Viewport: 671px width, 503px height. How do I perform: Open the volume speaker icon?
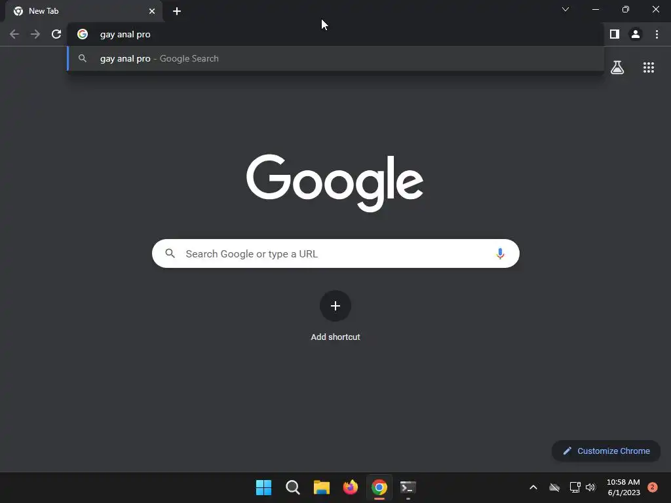tap(590, 487)
